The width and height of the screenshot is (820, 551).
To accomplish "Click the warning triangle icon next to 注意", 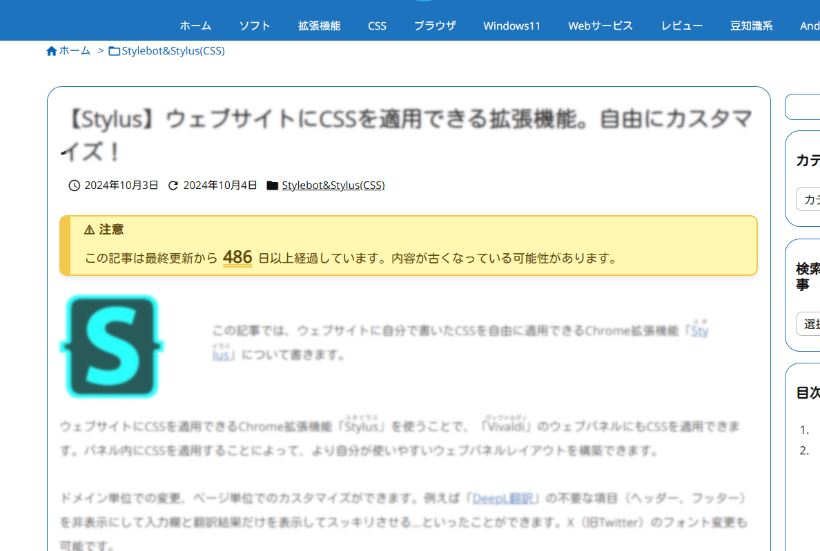I will [x=89, y=230].
